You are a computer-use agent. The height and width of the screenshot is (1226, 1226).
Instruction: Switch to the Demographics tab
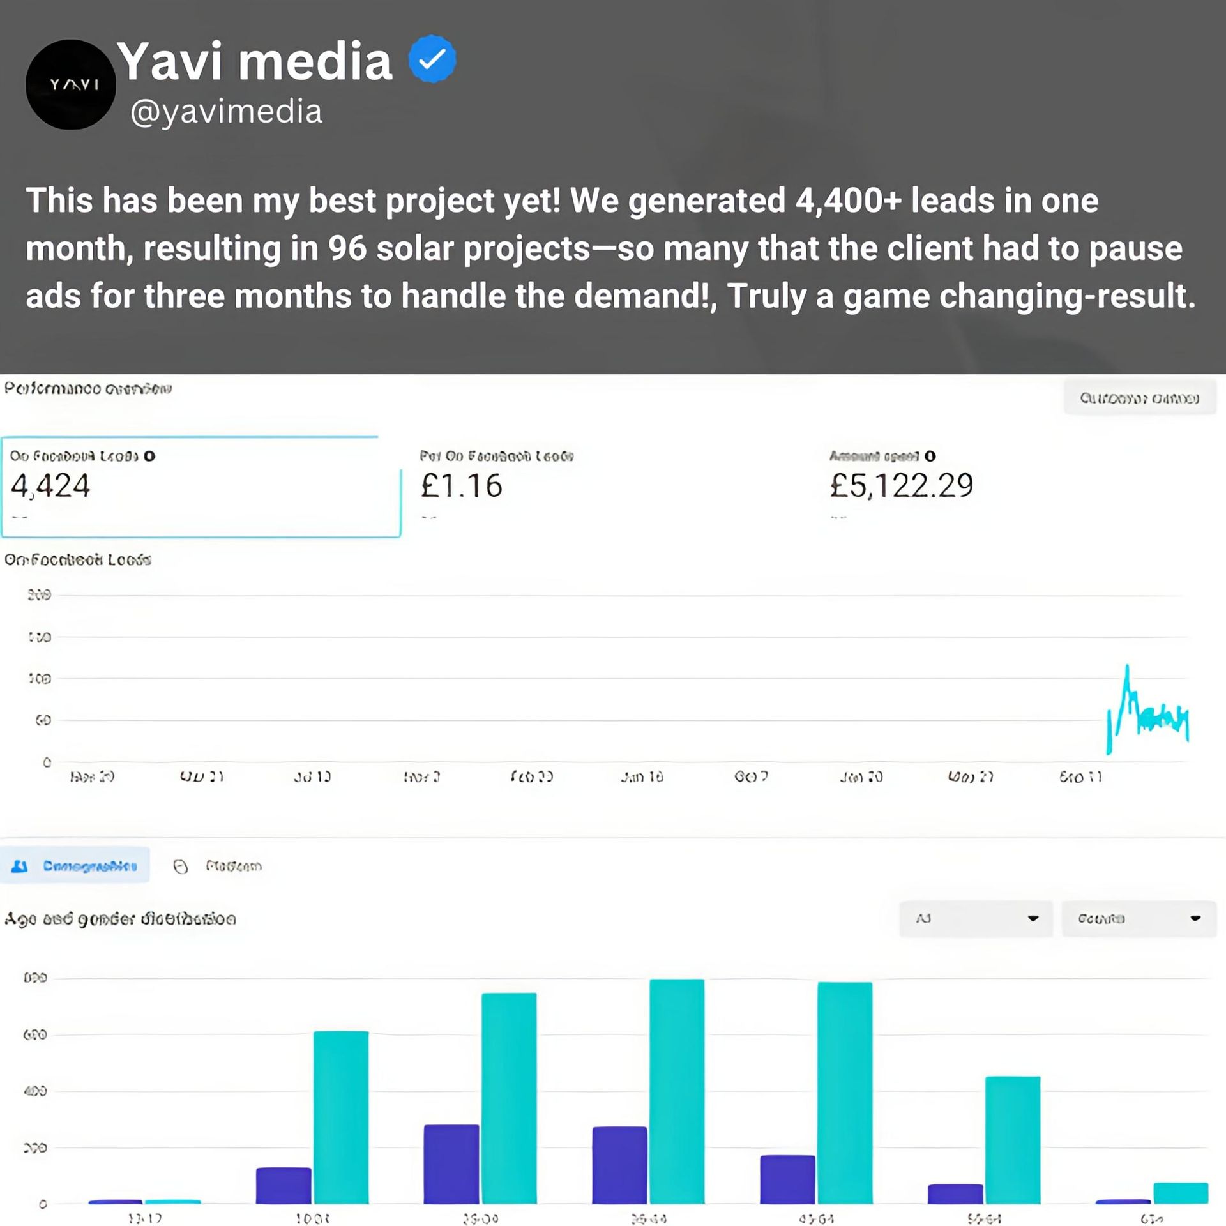point(75,865)
